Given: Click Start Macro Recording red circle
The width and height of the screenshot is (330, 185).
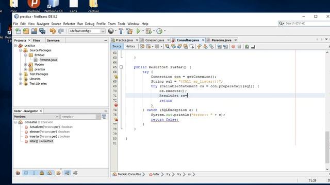Looking at the screenshot, I should [233, 46].
